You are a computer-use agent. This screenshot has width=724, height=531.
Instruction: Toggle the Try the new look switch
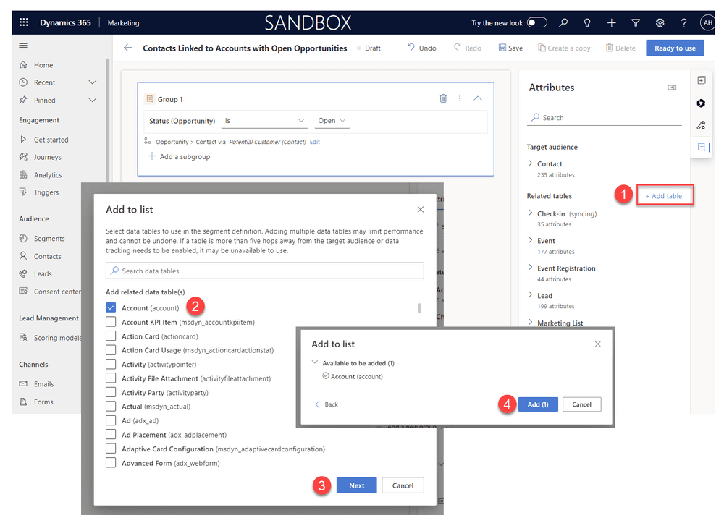coord(536,22)
